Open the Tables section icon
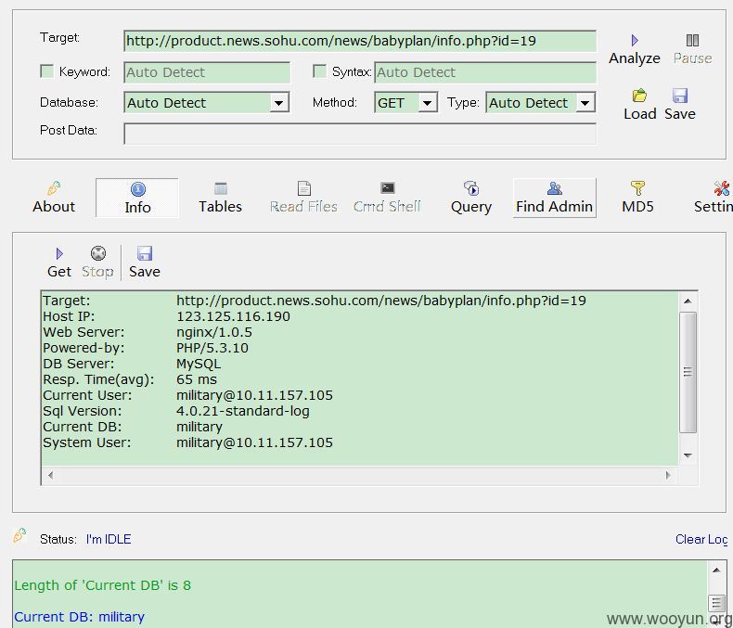 point(220,188)
